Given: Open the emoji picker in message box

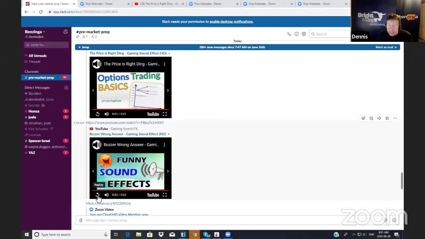Looking at the screenshot, I should (x=394, y=220).
